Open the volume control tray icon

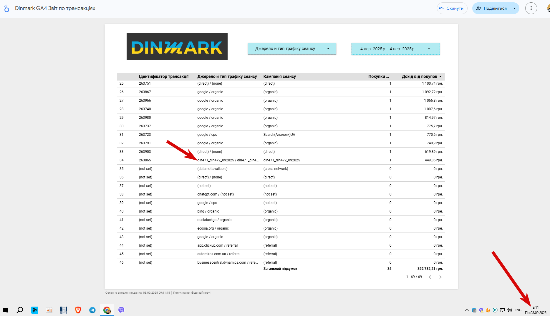pos(509,310)
